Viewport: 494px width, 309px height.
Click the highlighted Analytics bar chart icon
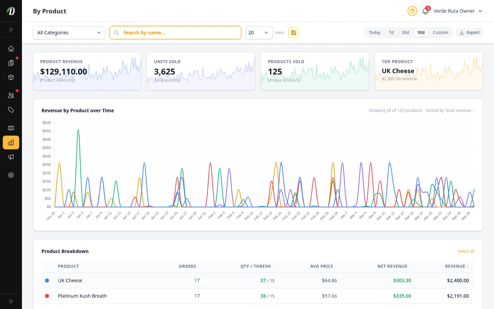pyautogui.click(x=11, y=142)
